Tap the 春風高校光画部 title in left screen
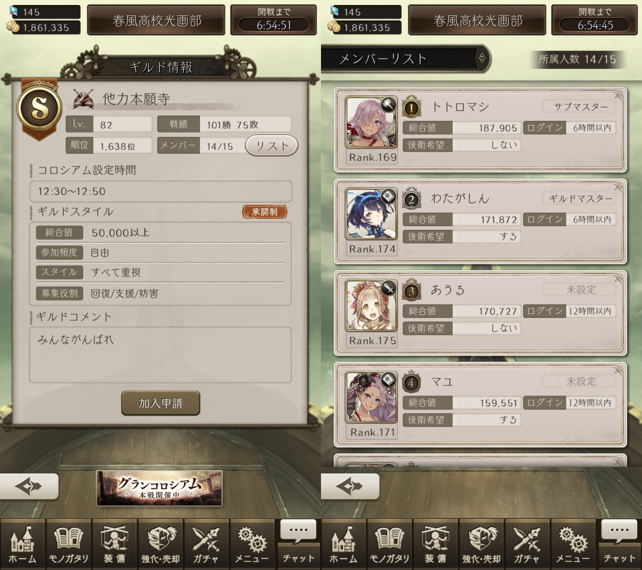Viewport: 642px width, 570px height. tap(156, 21)
